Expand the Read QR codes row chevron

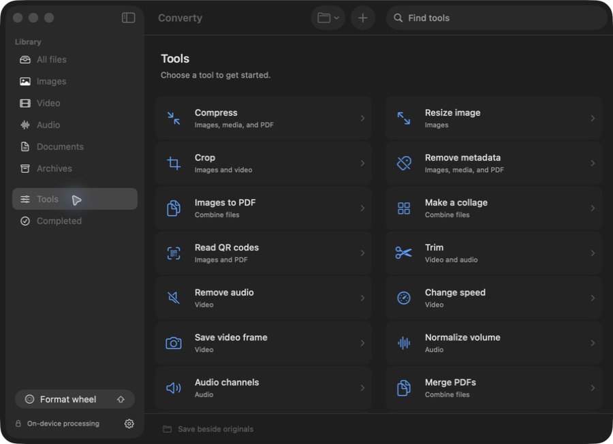point(362,253)
